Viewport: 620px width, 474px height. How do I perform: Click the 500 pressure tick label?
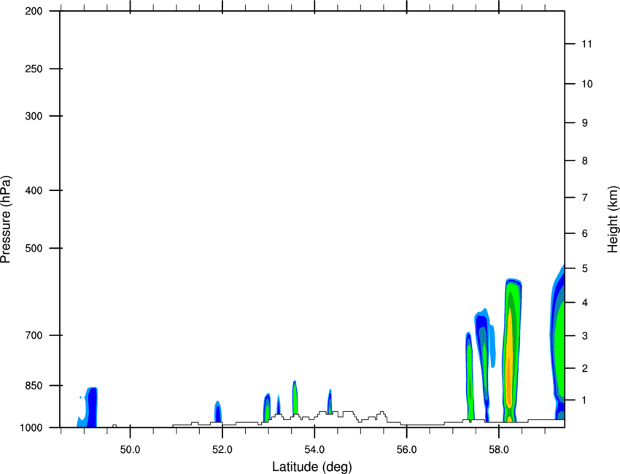(x=34, y=248)
